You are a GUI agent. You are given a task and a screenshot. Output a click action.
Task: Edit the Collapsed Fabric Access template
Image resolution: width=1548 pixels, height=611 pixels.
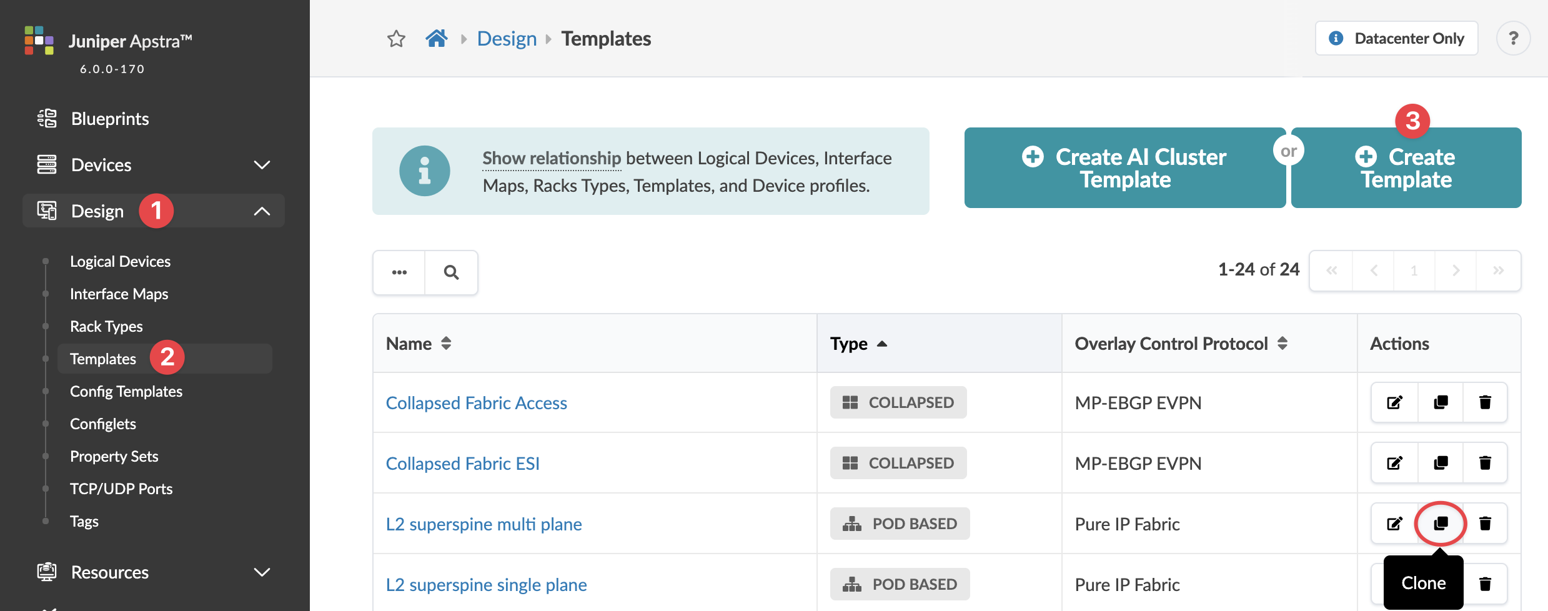[1394, 402]
